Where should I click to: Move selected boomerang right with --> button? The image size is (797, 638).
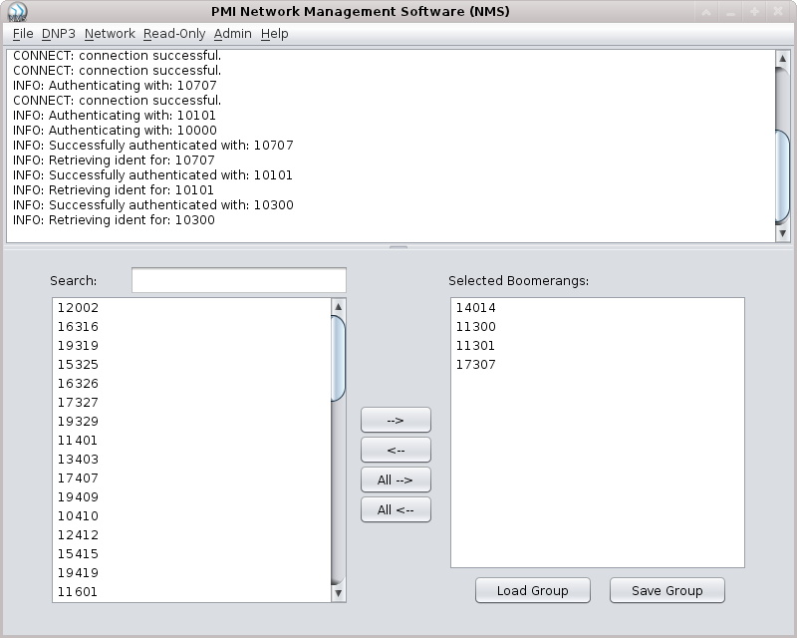point(395,420)
